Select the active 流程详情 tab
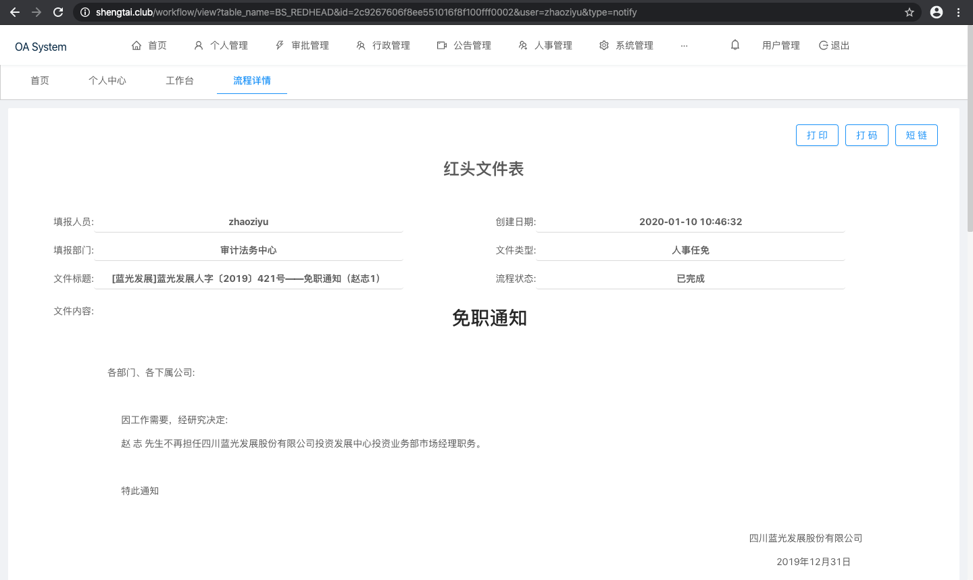 point(251,80)
